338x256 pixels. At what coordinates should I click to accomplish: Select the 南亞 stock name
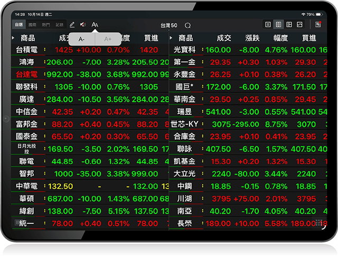point(184,211)
